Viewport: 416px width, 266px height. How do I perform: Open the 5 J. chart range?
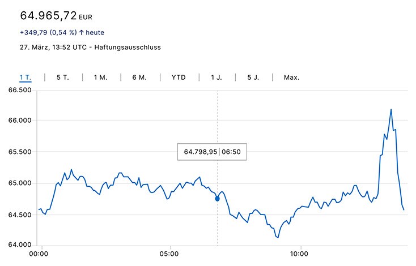coord(253,77)
